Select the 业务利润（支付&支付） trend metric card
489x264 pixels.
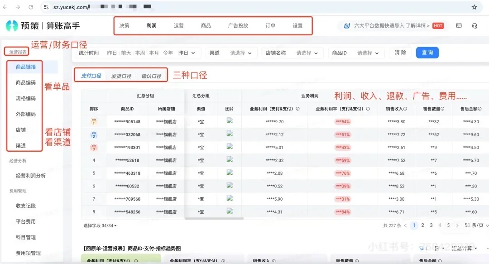(121, 259)
